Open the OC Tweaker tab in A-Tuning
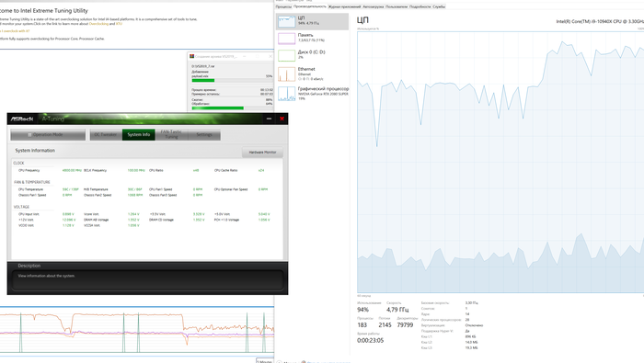This screenshot has height=363, width=644. (106, 134)
